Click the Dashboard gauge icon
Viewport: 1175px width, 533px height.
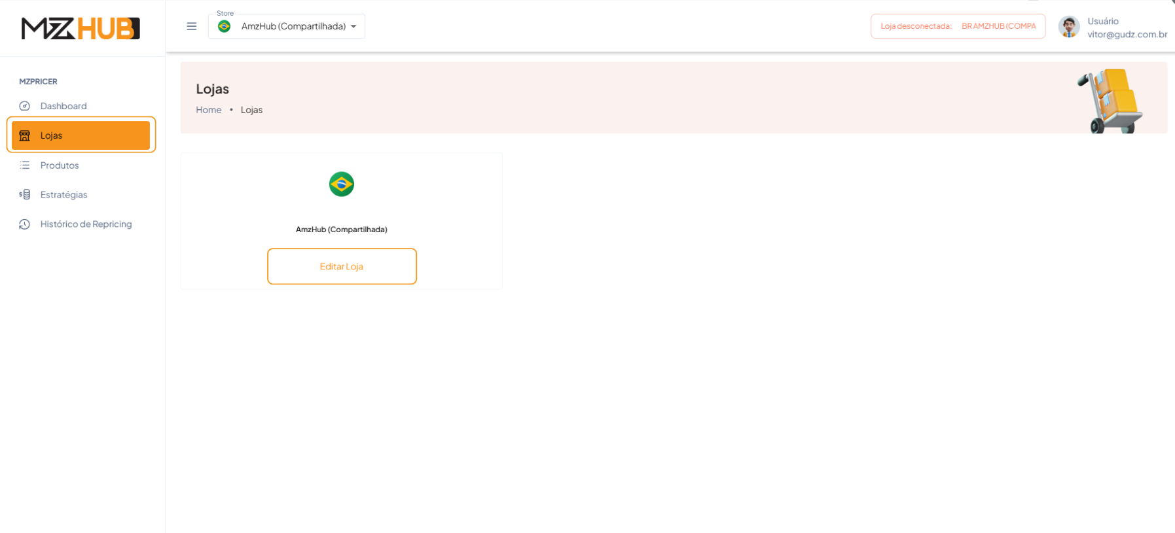[x=25, y=106]
